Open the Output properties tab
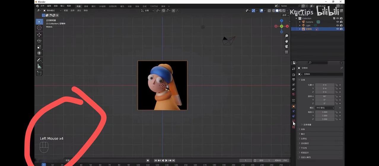The width and height of the screenshot is (379, 166). click(294, 80)
